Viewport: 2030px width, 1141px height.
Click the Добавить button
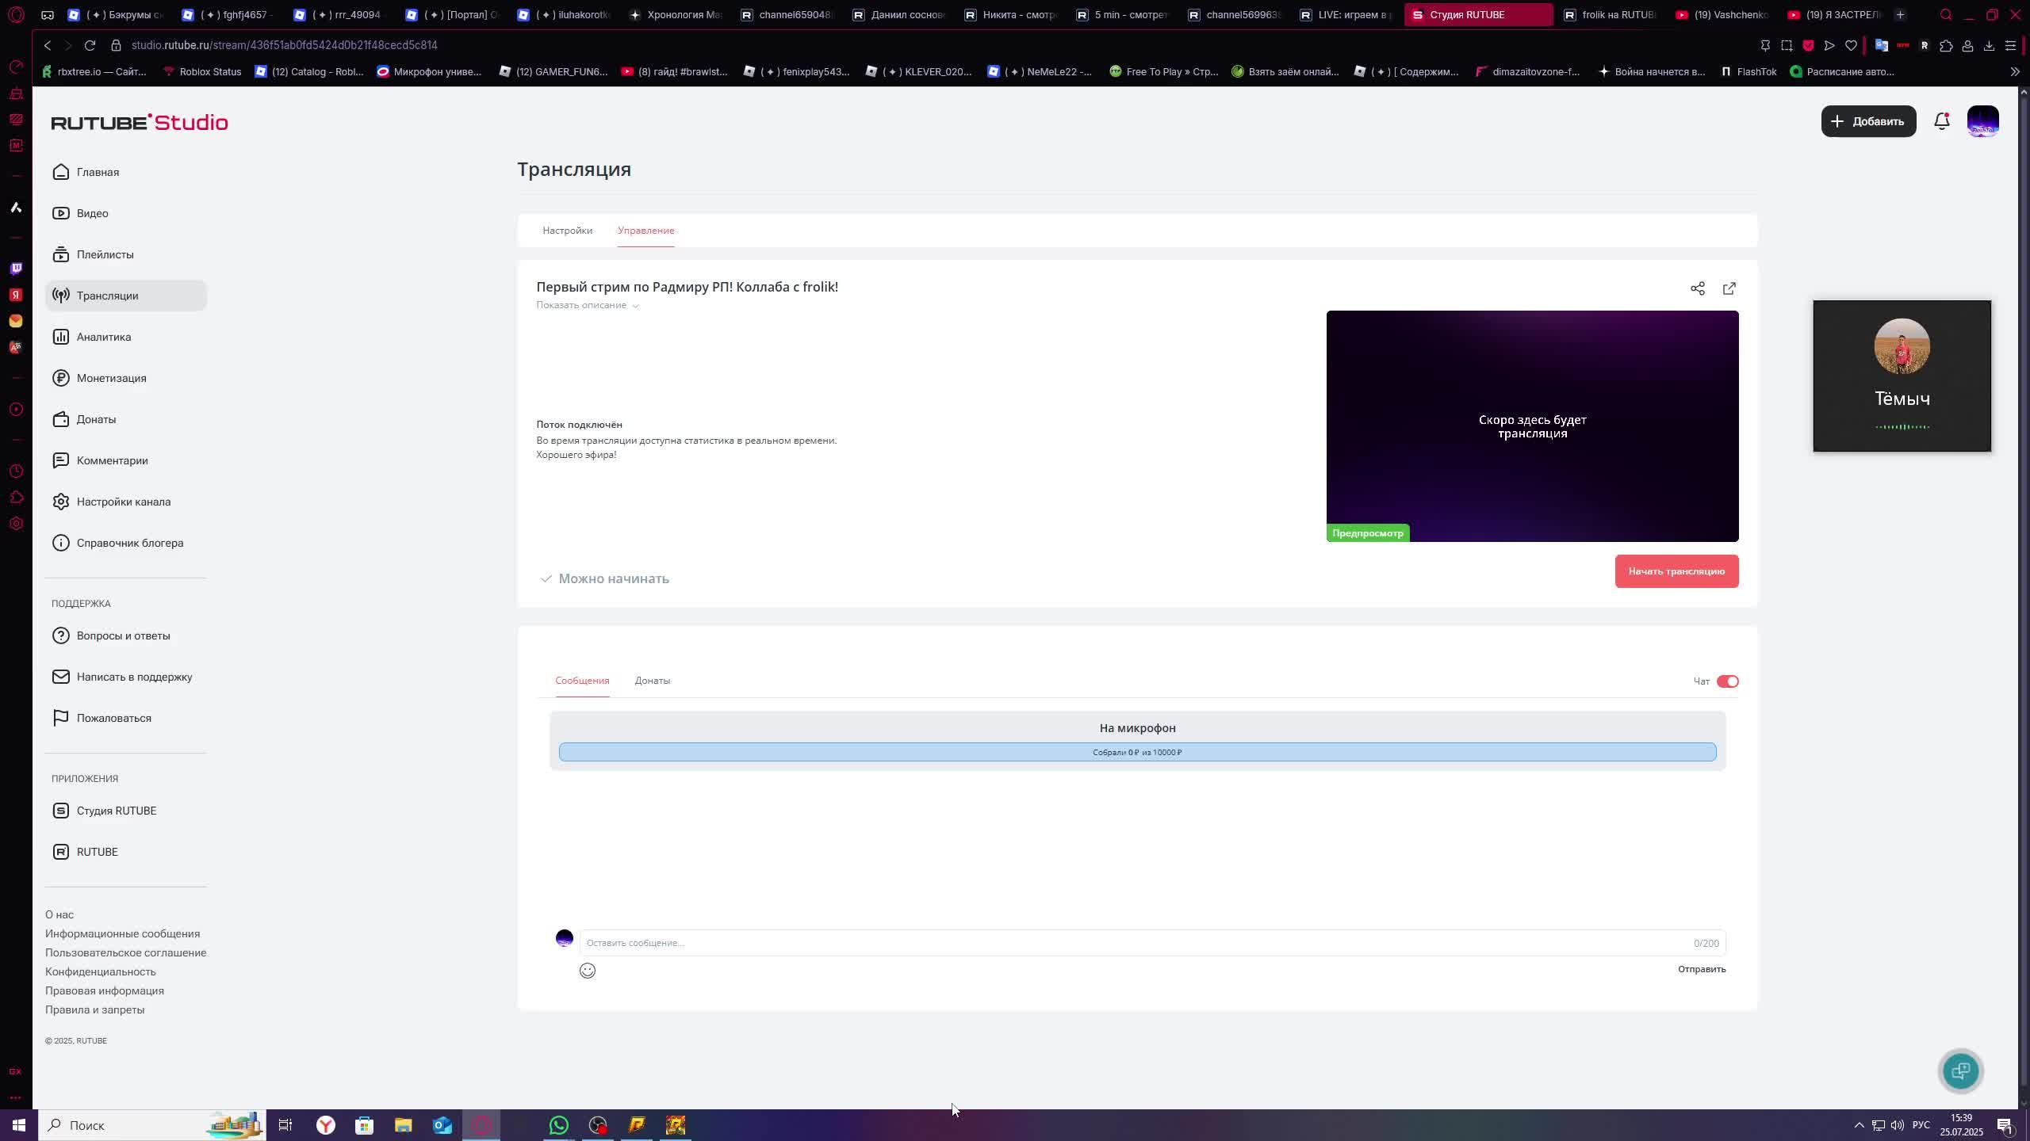click(x=1867, y=121)
